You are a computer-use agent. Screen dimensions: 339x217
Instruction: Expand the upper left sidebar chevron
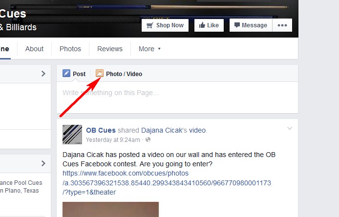pyautogui.click(x=43, y=74)
